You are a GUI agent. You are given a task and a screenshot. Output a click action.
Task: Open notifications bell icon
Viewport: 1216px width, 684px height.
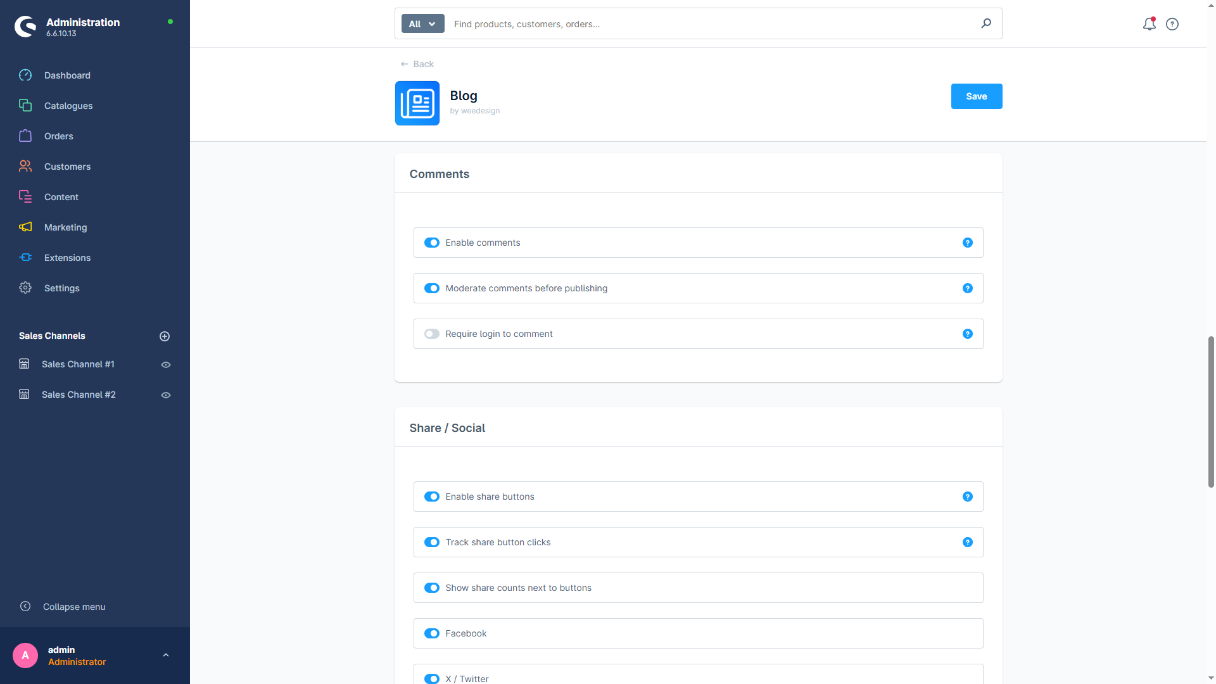click(x=1149, y=24)
